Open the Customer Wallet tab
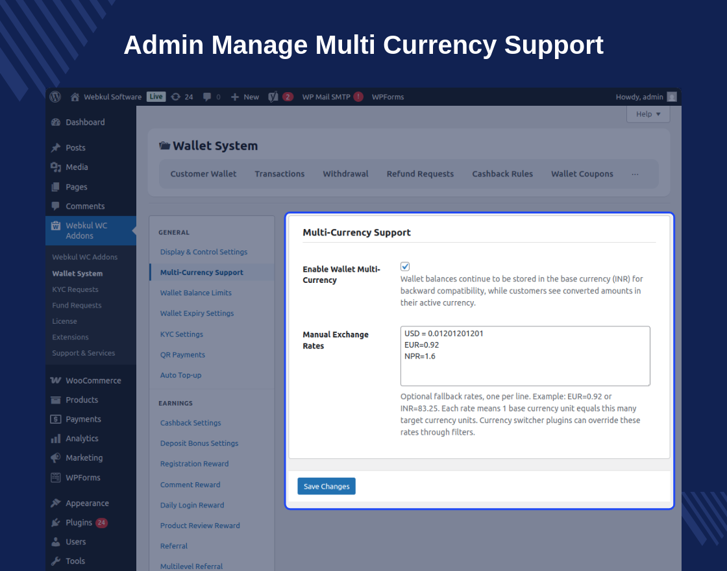727x571 pixels. [203, 174]
